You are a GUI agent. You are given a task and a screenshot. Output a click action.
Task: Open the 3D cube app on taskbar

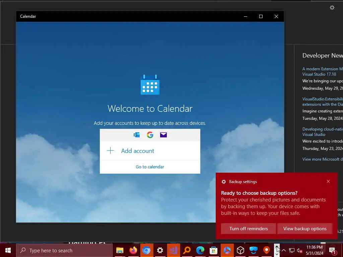coord(241,250)
